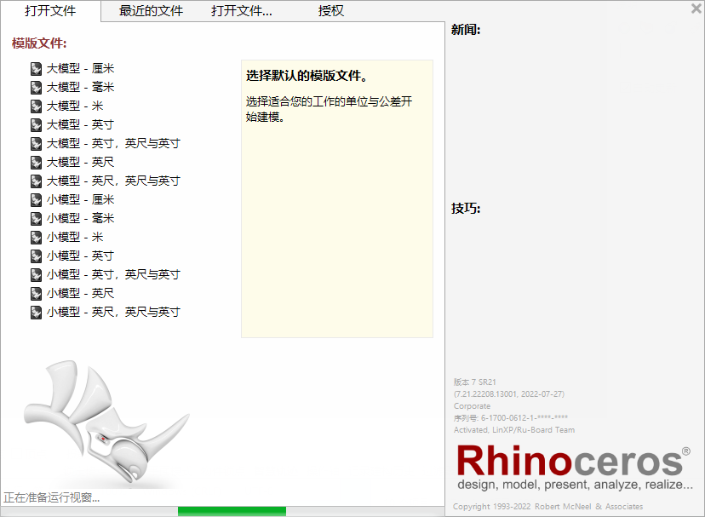Click the serial number 序列号 line
Viewport: 705px width, 517px height.
click(511, 418)
